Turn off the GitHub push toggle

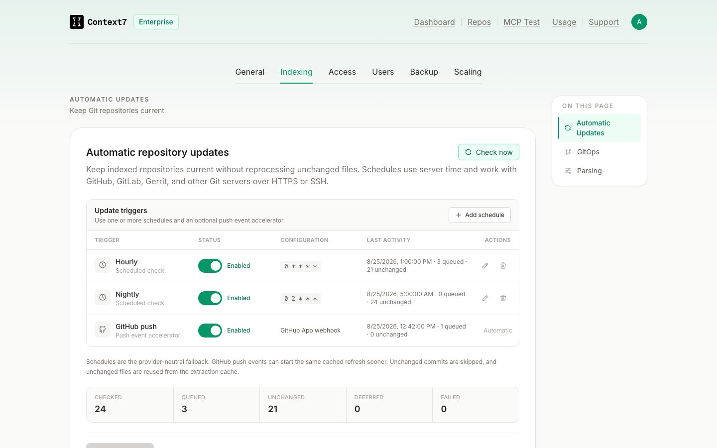[210, 331]
